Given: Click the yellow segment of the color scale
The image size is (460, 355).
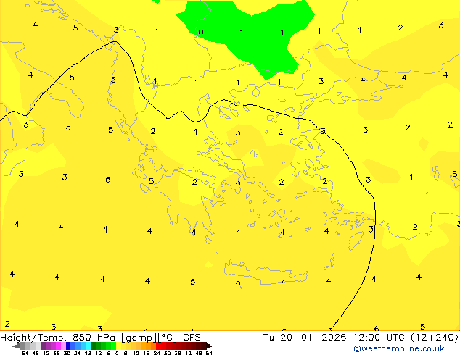Looking at the screenshot, I should (118, 346).
